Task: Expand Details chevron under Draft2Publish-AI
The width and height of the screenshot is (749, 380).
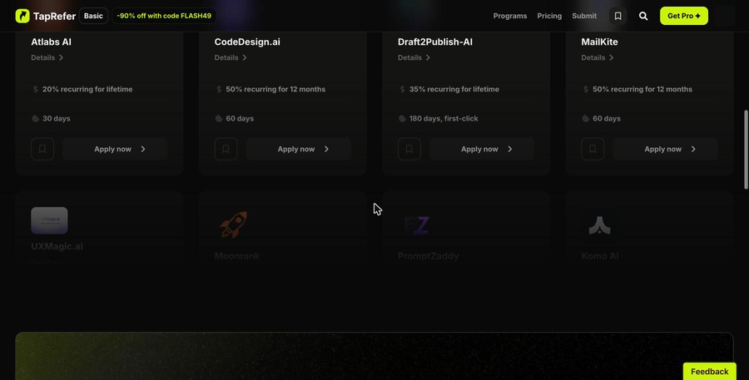Action: tap(428, 57)
